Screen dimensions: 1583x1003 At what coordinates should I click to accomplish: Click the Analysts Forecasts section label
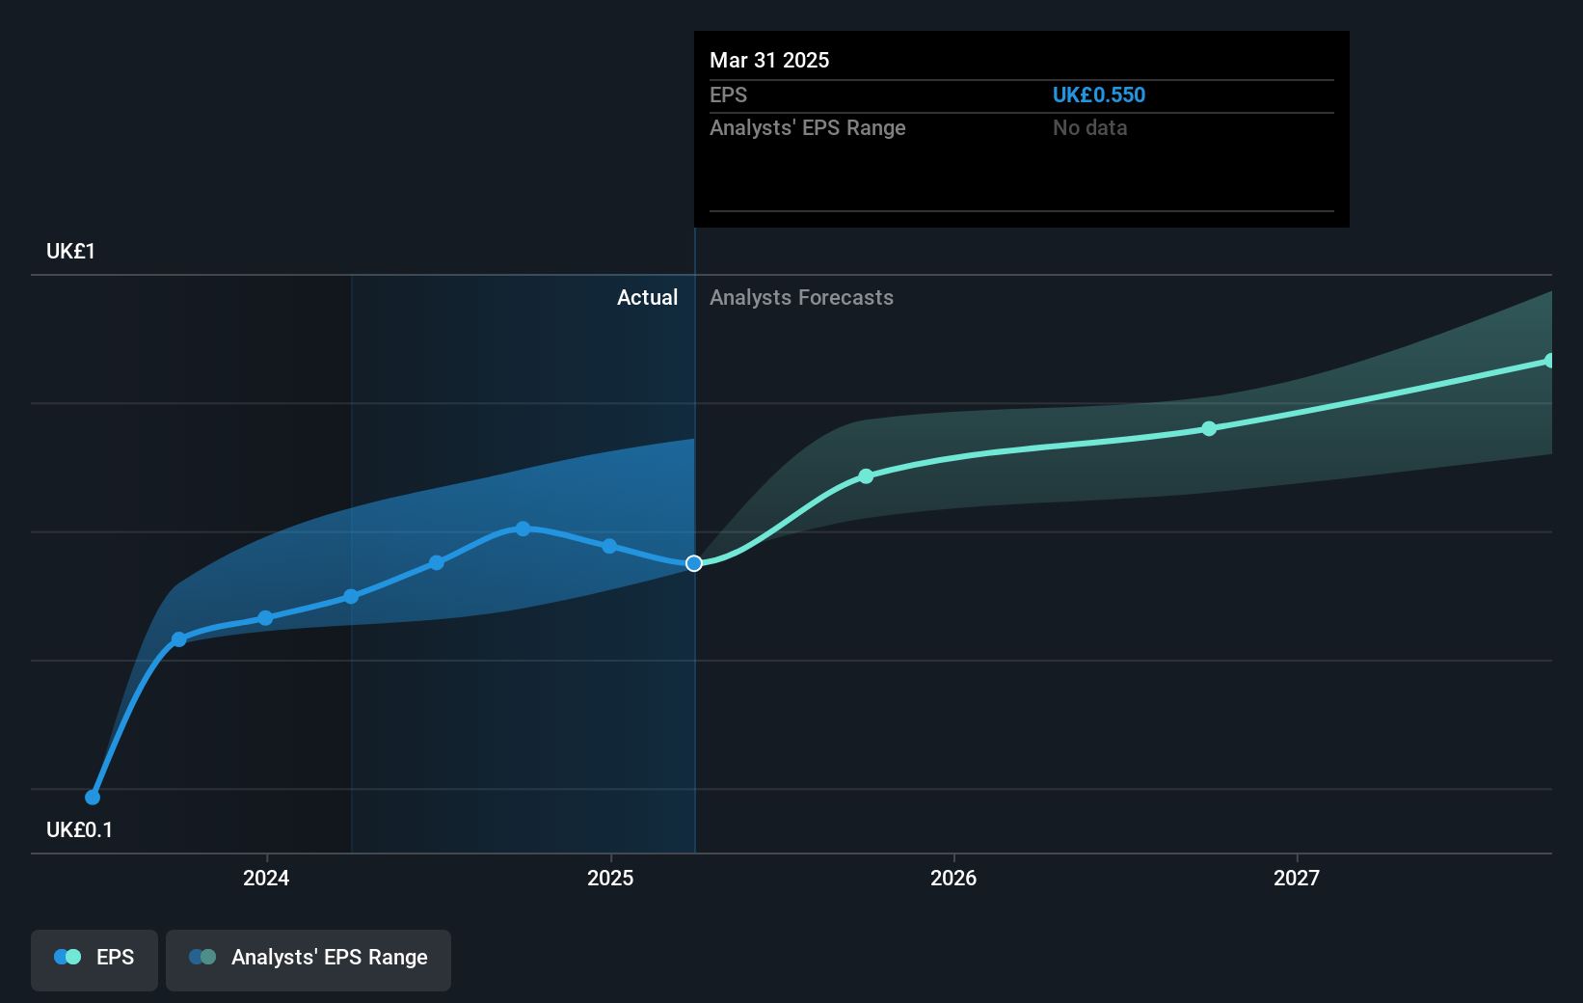click(x=801, y=298)
